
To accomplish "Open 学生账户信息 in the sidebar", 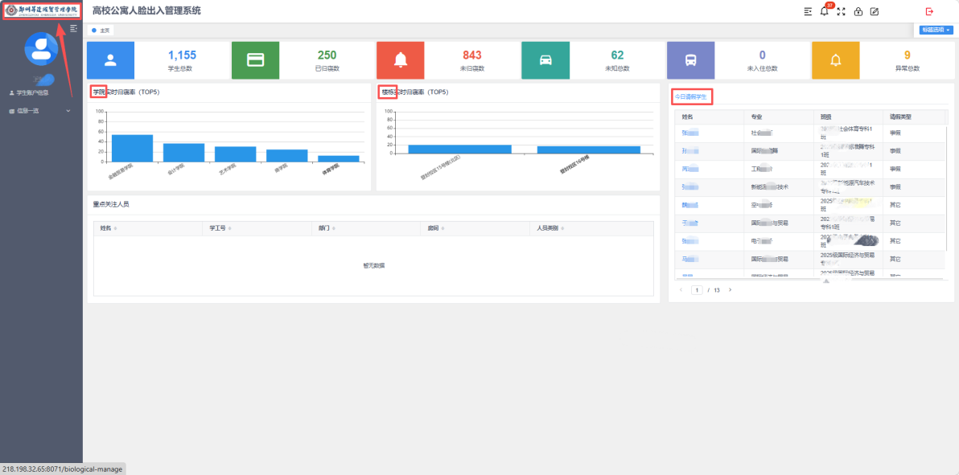I will [x=32, y=92].
